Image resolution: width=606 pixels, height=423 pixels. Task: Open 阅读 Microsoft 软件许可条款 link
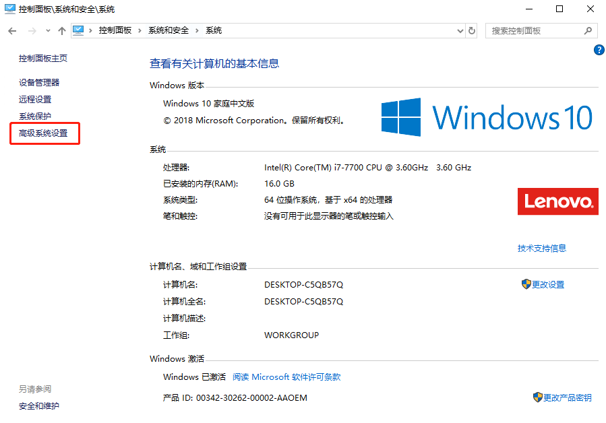point(286,377)
